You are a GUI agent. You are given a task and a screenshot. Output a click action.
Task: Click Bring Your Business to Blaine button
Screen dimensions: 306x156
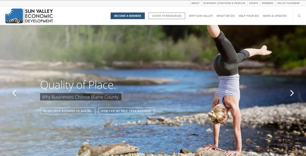click(68, 111)
